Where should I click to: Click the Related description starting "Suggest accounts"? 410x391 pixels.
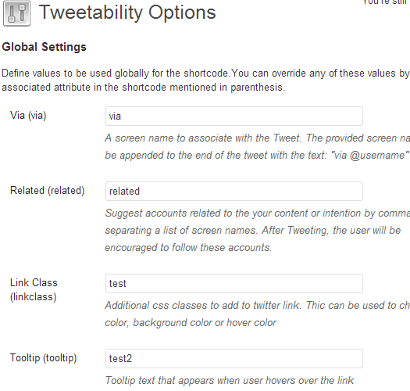click(258, 231)
